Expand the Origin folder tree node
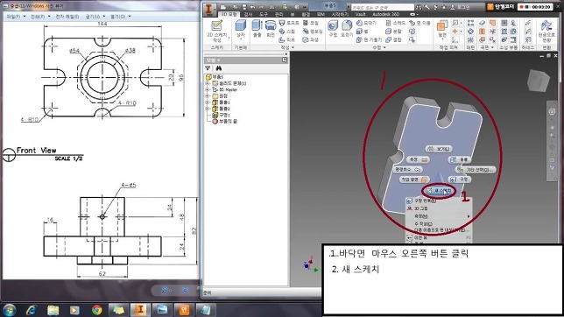The height and width of the screenshot is (317, 564). (x=208, y=96)
